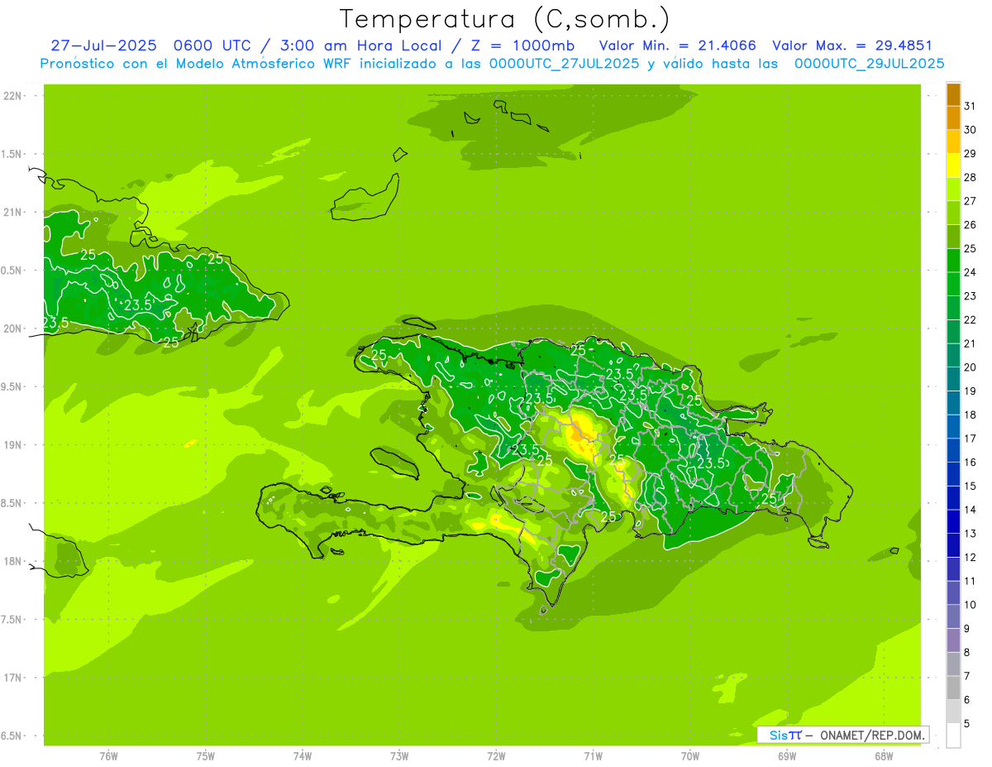Image resolution: width=992 pixels, height=767 pixels.
Task: Click the "70W" longitude axis label
Action: point(690,756)
